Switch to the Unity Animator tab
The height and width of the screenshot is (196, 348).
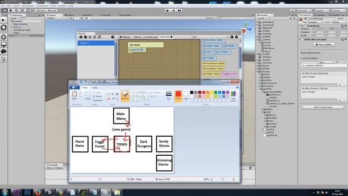click(x=125, y=15)
